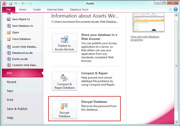Click the Access application icon in title bar
The image size is (180, 126).
[x=4, y=4]
